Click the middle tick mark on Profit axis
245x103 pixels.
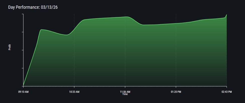point(23,50)
